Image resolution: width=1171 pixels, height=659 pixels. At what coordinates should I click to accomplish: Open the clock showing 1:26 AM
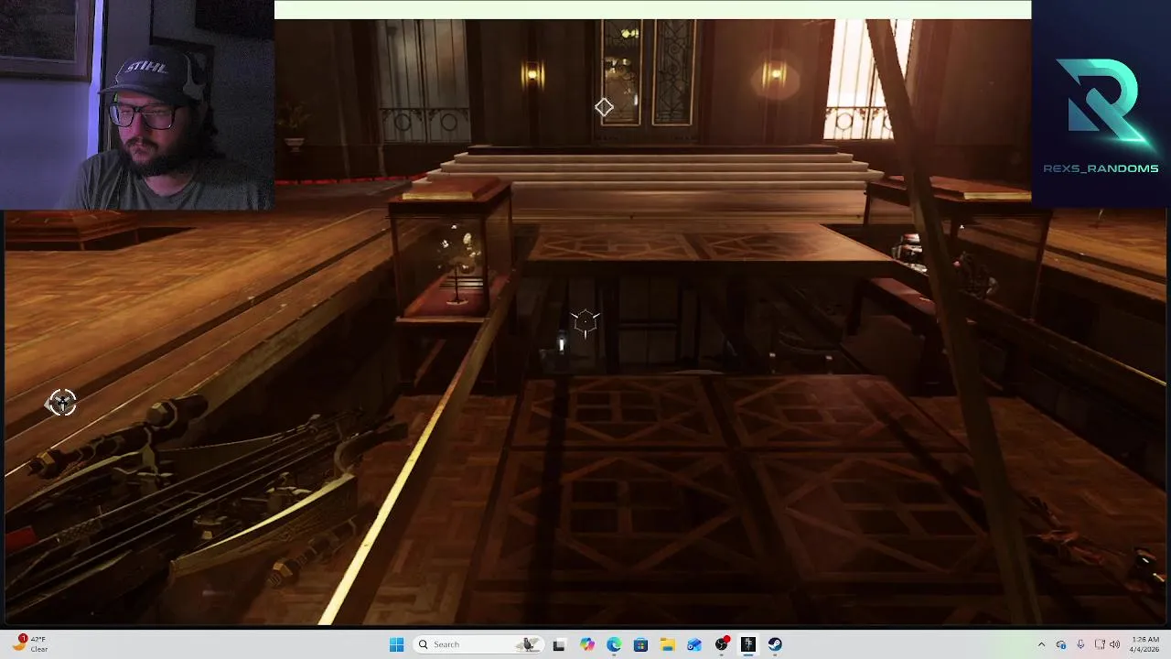(1144, 644)
